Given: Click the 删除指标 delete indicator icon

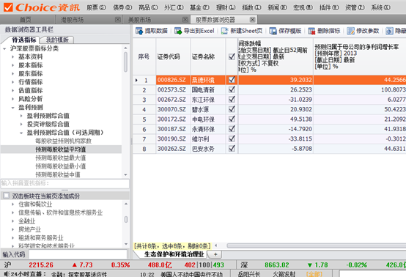Looking at the screenshot, I should [311, 31].
